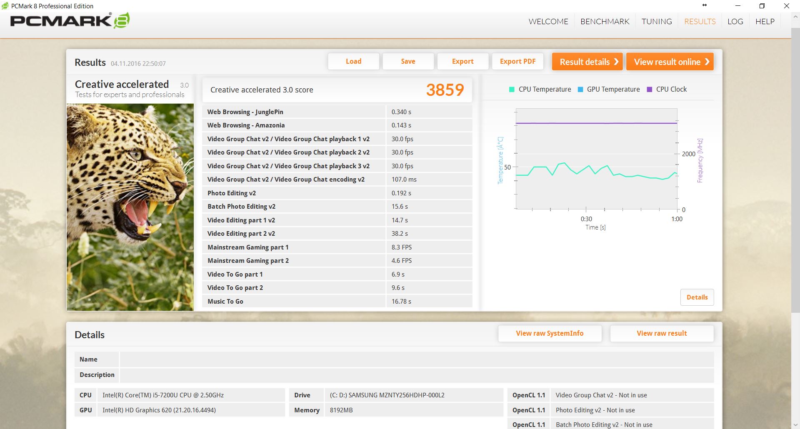This screenshot has width=800, height=429.
Task: Select Mainstream Gaming part 1 row
Action: [337, 247]
